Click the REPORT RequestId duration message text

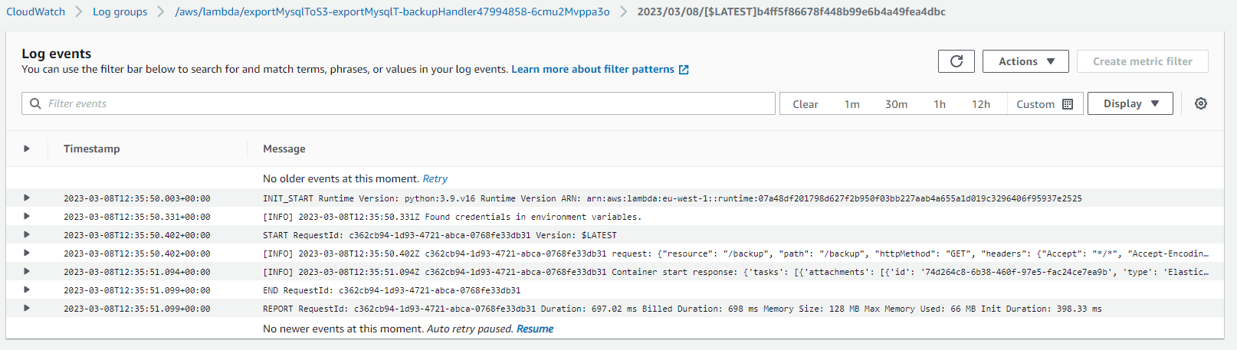[x=682, y=309]
